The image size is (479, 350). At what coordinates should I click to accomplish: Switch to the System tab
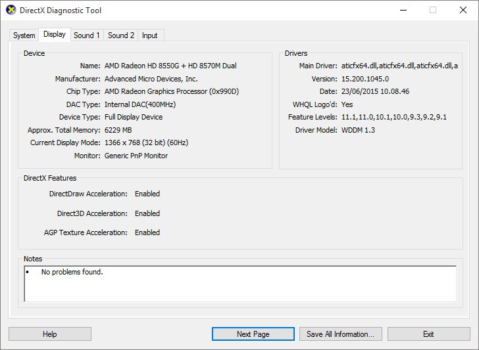coord(24,35)
